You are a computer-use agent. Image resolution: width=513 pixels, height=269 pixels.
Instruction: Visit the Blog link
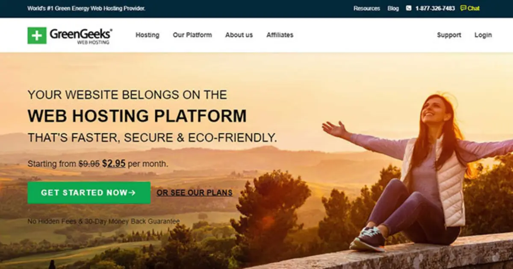tap(393, 8)
